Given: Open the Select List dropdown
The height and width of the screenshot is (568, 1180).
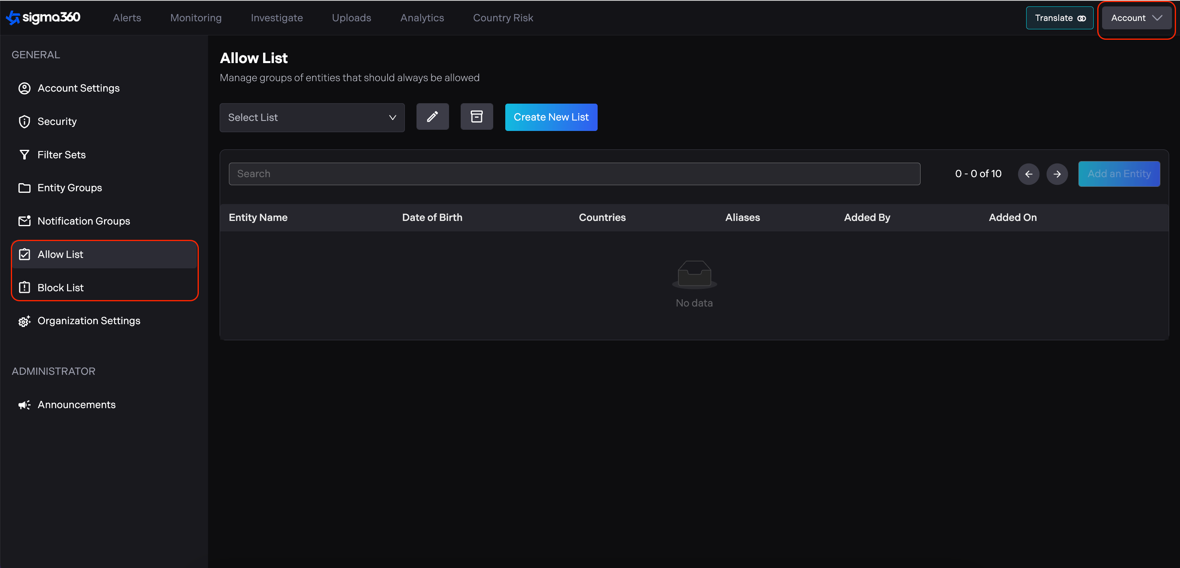Looking at the screenshot, I should (x=312, y=117).
